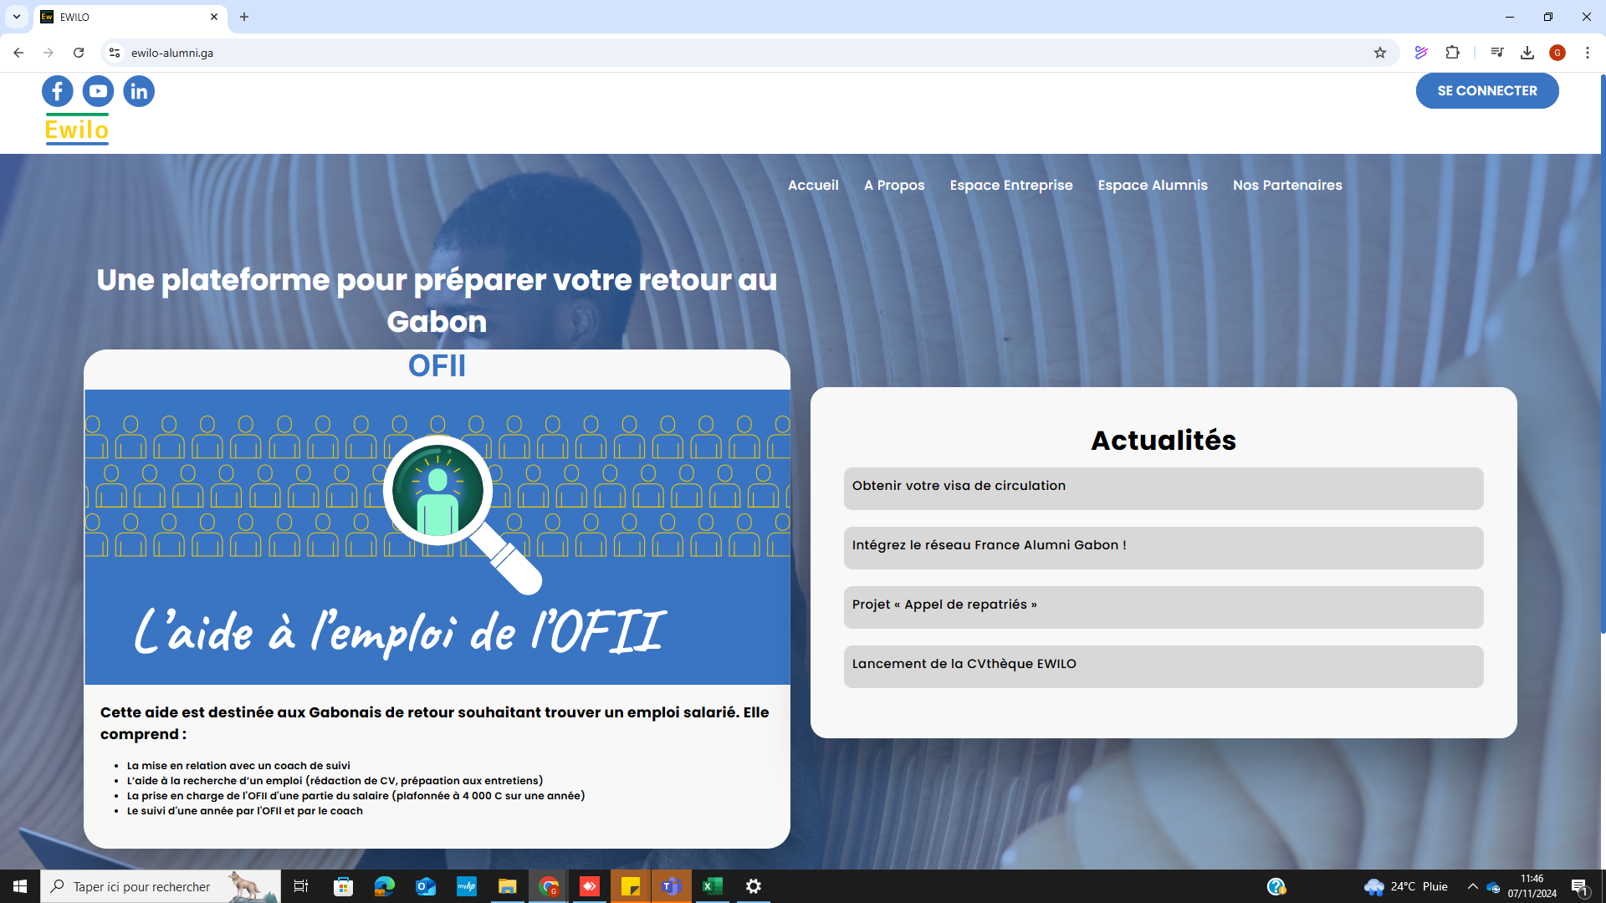Open the LinkedIn social icon
The width and height of the screenshot is (1606, 903).
pos(139,91)
